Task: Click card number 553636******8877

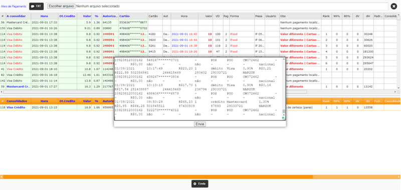Action: pyautogui.click(x=133, y=22)
